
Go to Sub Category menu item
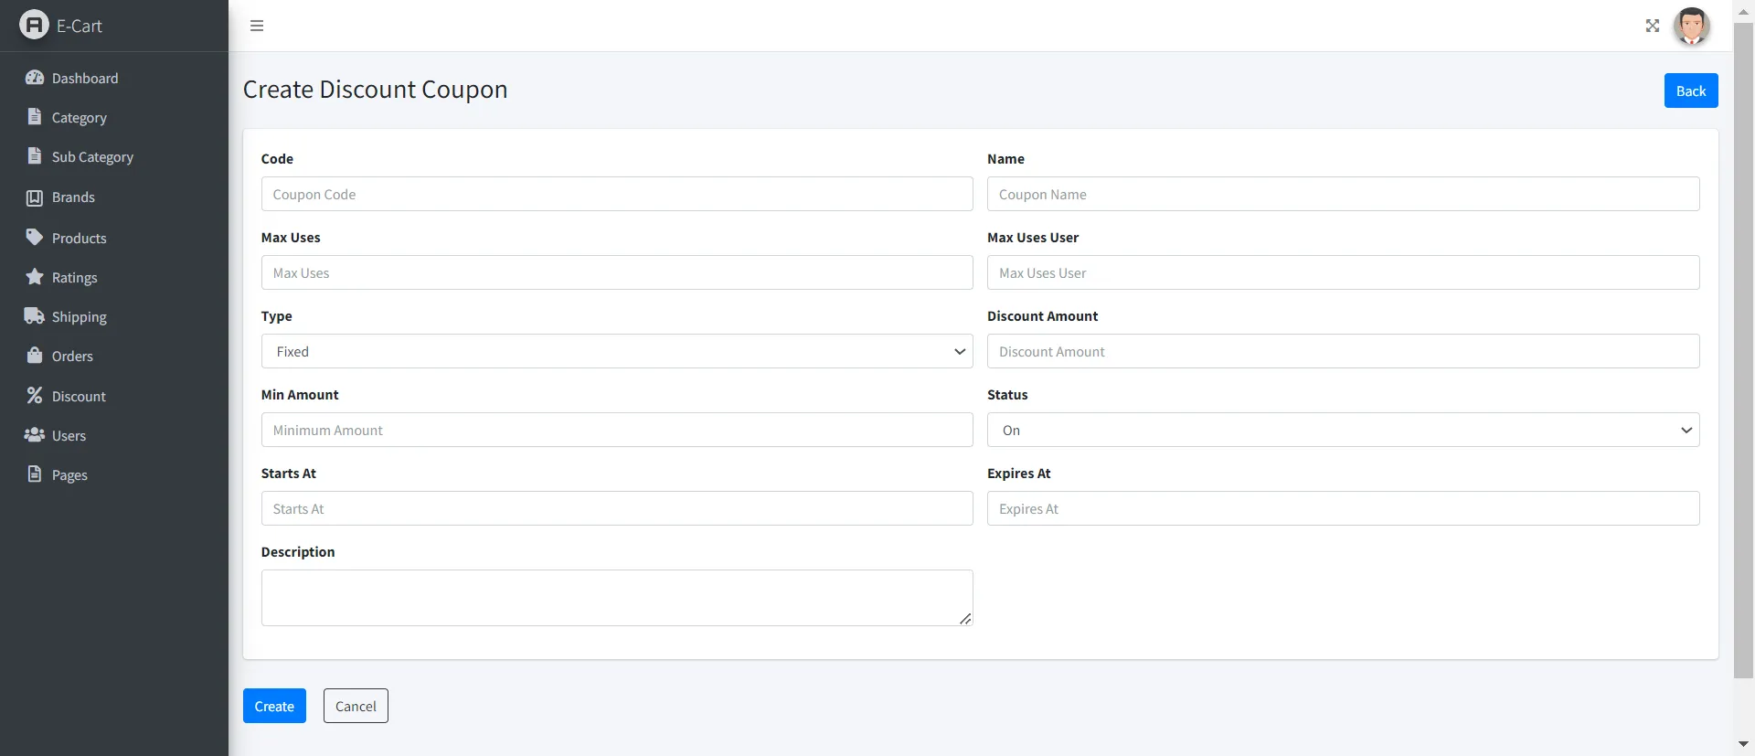coord(92,157)
